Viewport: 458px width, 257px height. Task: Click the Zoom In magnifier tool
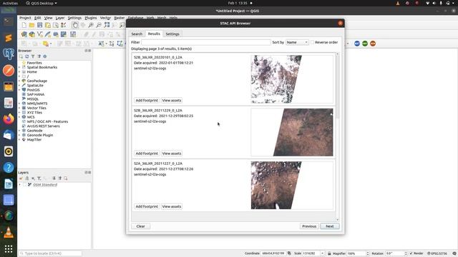(x=91, y=26)
